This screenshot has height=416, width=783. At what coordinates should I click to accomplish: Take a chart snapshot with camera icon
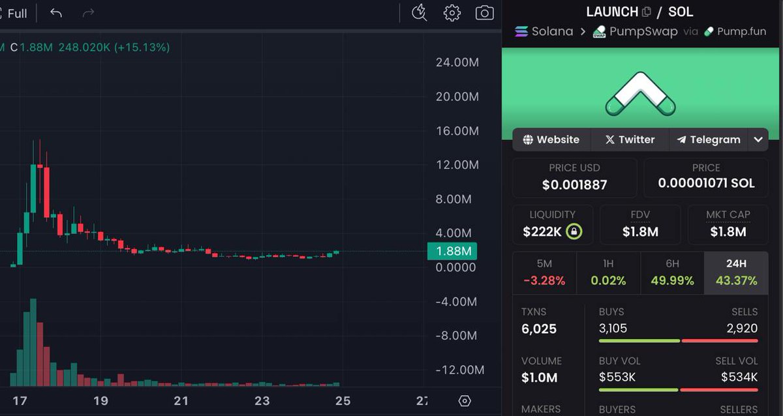pos(484,12)
